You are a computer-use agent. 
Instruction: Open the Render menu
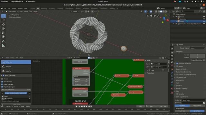[x=14, y=8]
